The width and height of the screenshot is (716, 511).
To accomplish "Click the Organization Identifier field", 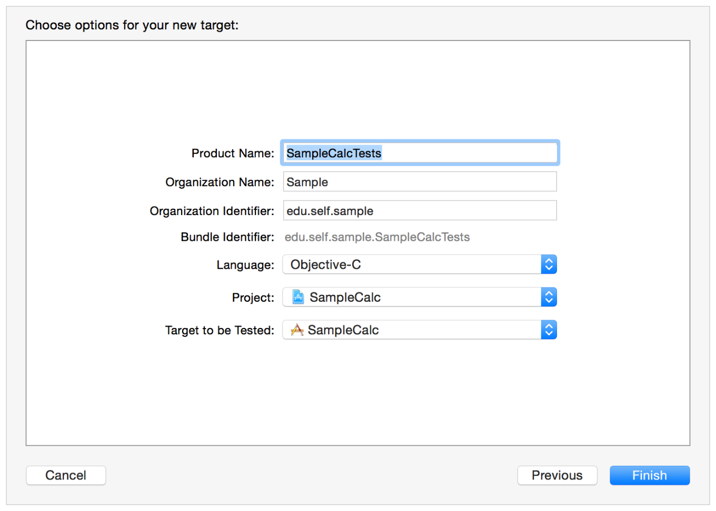I will click(x=420, y=211).
